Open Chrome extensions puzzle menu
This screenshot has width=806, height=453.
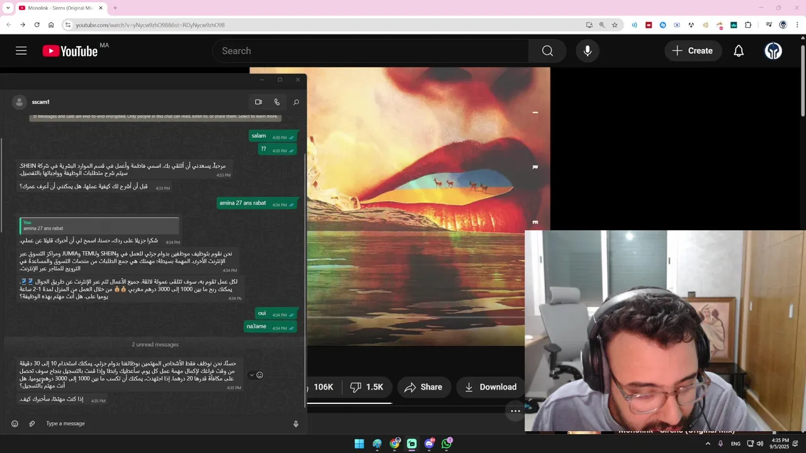(x=748, y=25)
